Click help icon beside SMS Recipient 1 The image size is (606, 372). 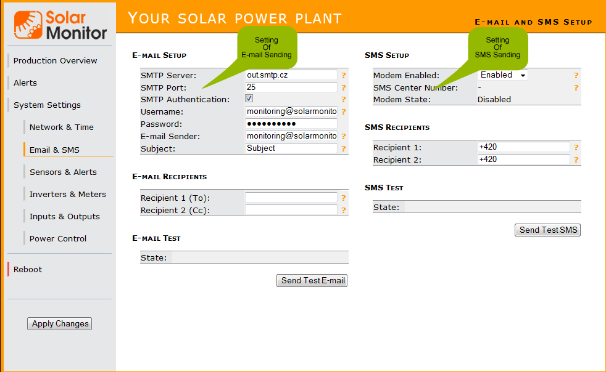click(576, 148)
